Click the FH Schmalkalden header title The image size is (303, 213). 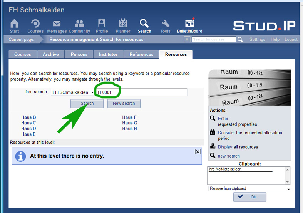tap(37, 10)
